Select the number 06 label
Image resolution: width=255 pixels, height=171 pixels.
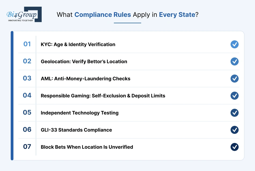click(27, 130)
